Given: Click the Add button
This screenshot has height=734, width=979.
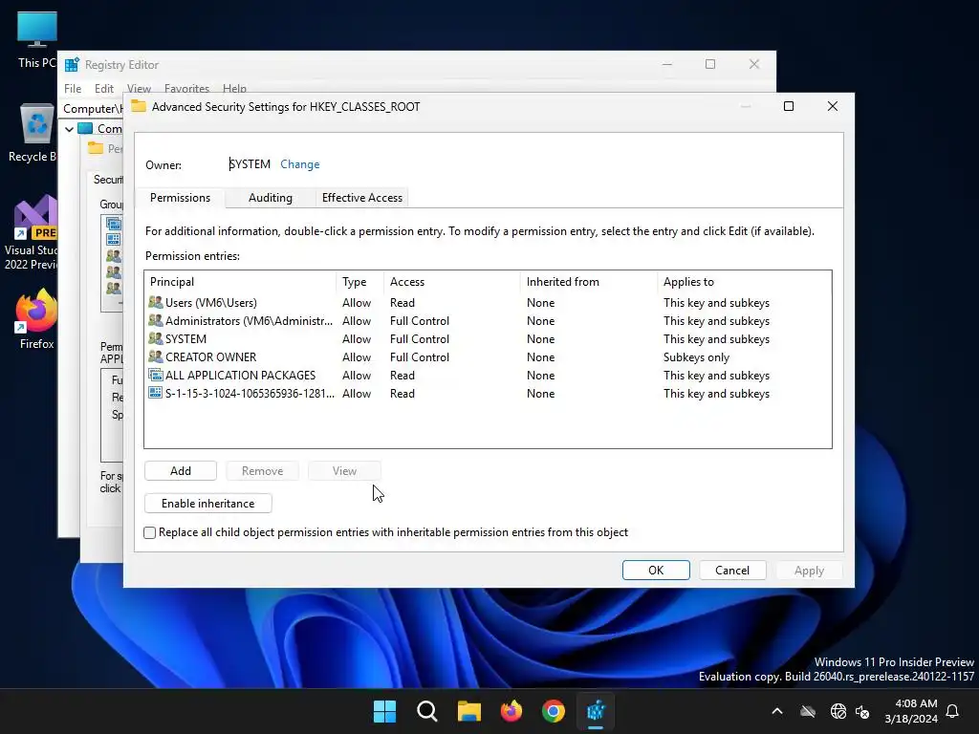Looking at the screenshot, I should pos(181,470).
